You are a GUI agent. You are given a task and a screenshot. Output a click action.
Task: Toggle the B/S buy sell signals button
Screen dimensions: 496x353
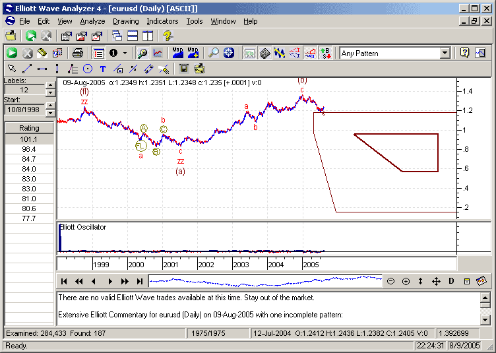(326, 53)
